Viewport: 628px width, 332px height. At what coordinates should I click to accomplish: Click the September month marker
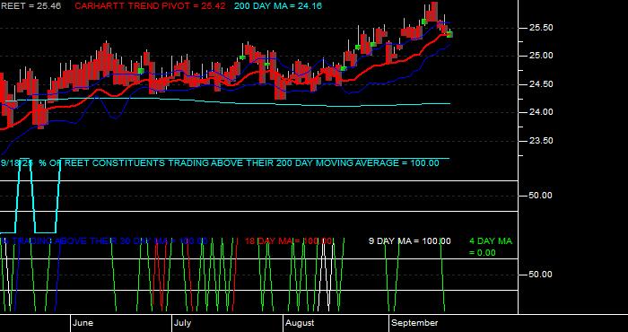(x=414, y=323)
